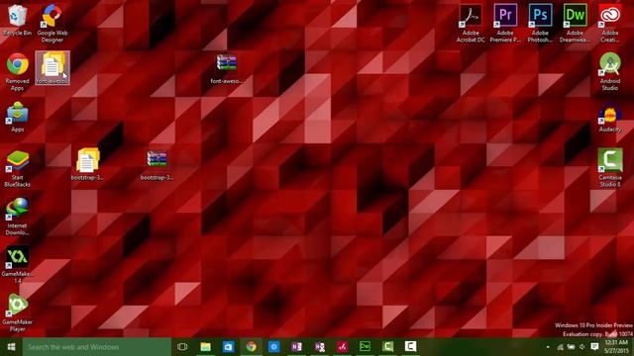
Task: Select the font-awesome folder on the desktop
Action: coord(53,68)
